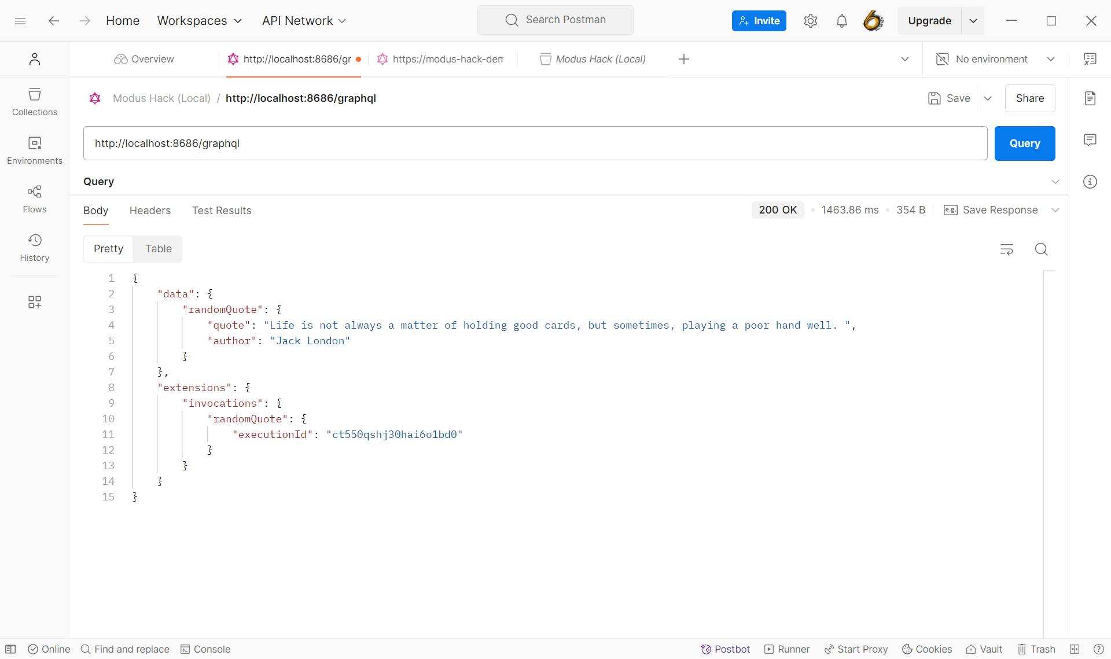The width and height of the screenshot is (1111, 659).
Task: Click the response body scrollbar
Action: point(1050,454)
